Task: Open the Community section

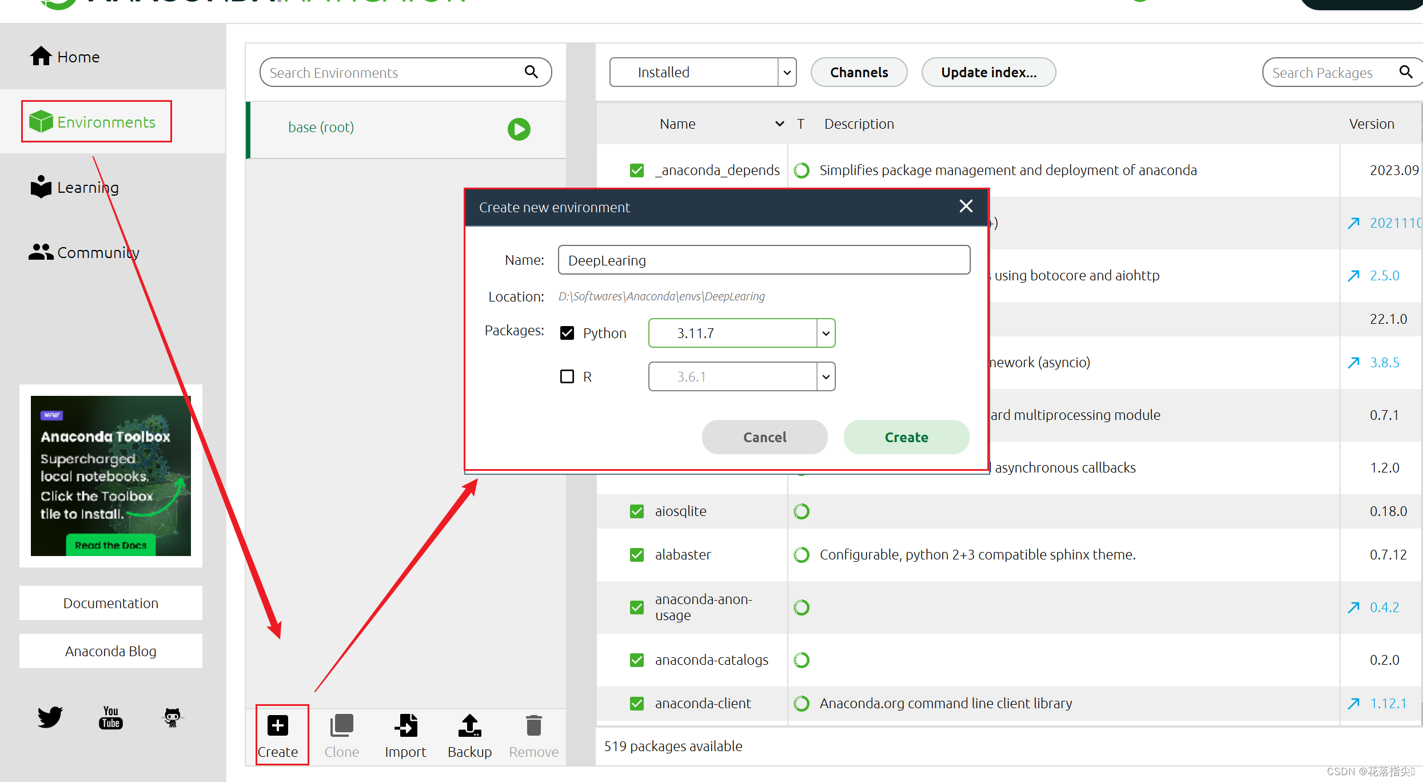Action: point(84,252)
